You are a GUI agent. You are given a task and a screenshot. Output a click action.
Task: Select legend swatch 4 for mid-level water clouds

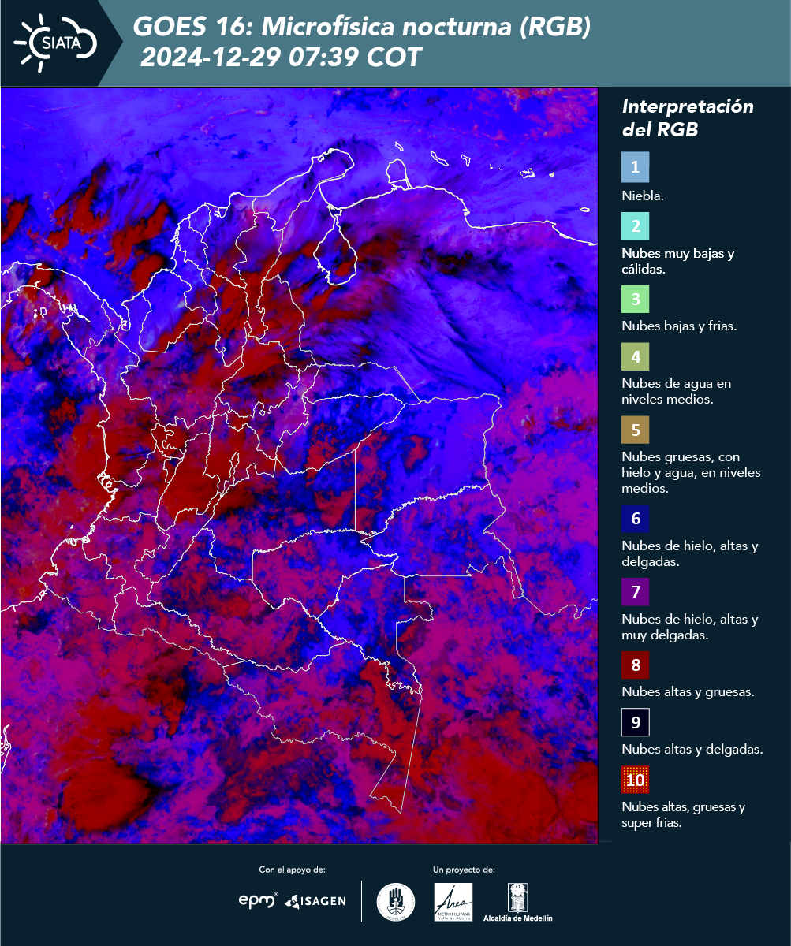(635, 358)
